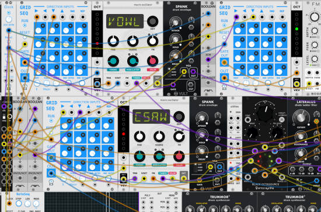
Task: Click TRIG input jack on VOWL oscillator
Action: click(109, 83)
